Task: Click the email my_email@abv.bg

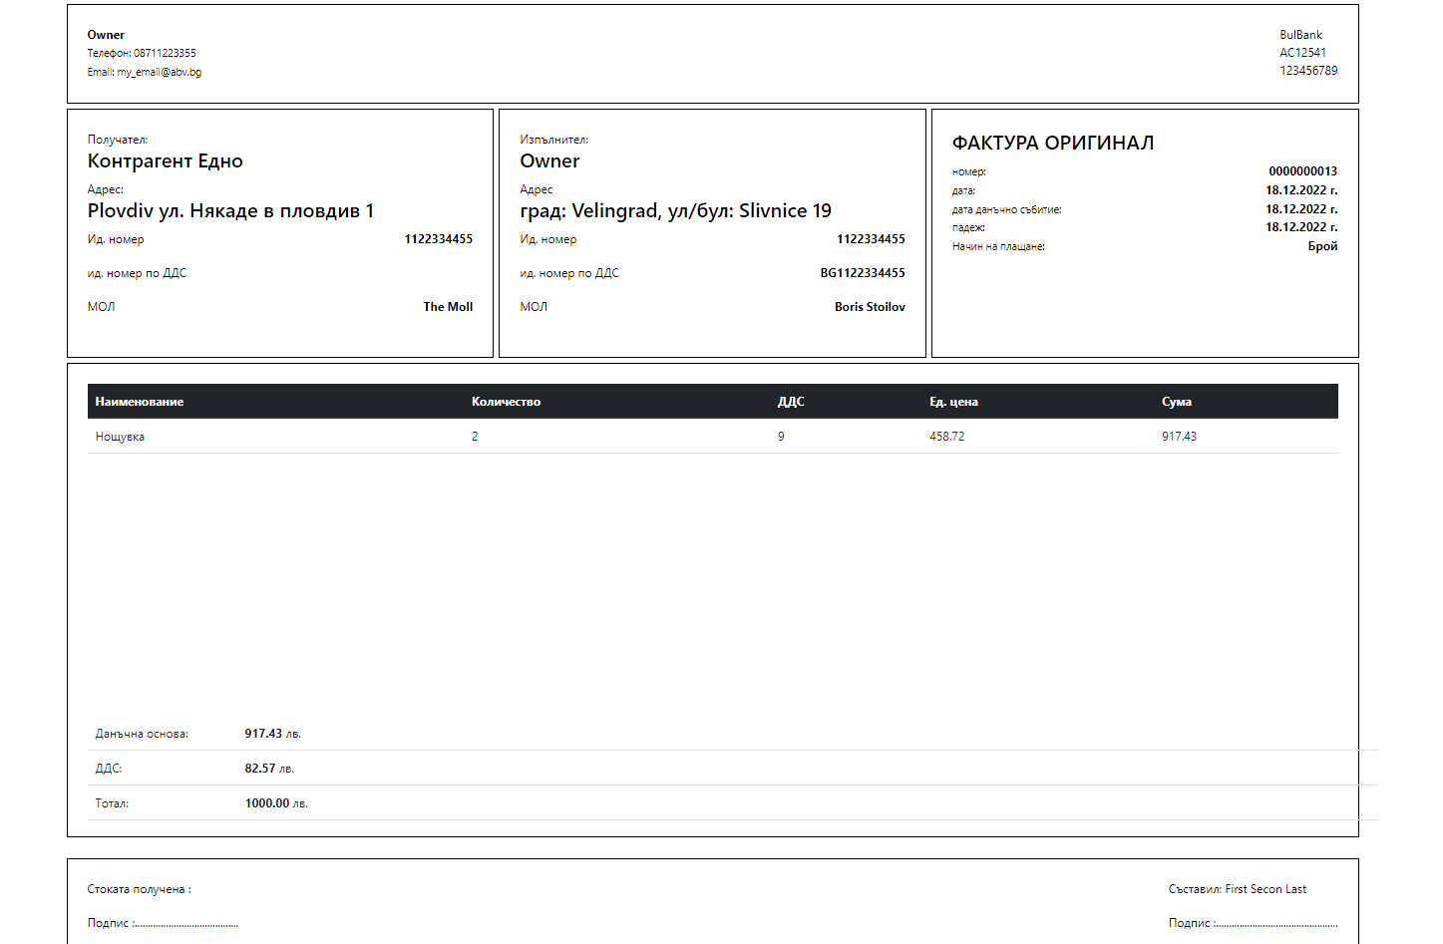Action: [159, 71]
